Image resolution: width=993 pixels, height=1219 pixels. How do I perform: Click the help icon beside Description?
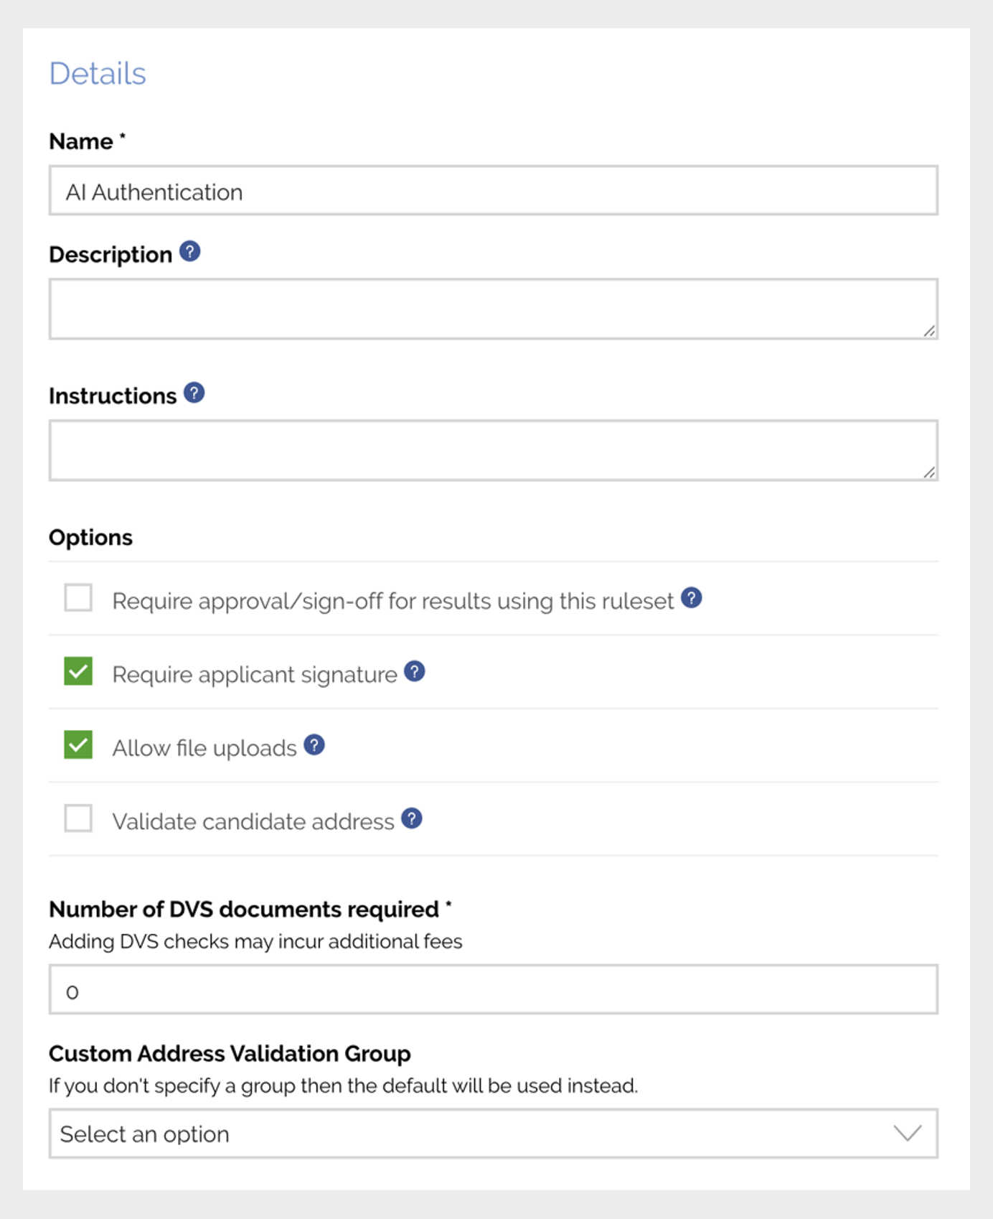[189, 252]
